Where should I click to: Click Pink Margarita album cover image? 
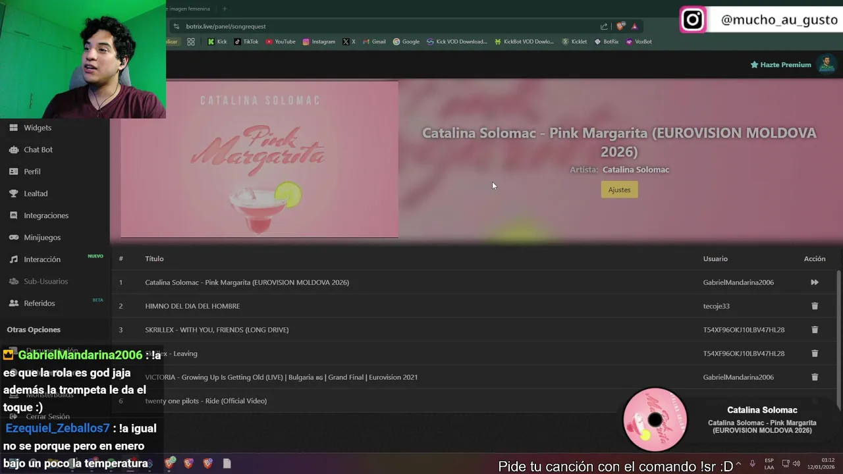(259, 159)
